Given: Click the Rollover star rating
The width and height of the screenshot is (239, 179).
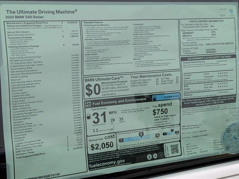Looking at the screenshot, I should coord(223,92).
